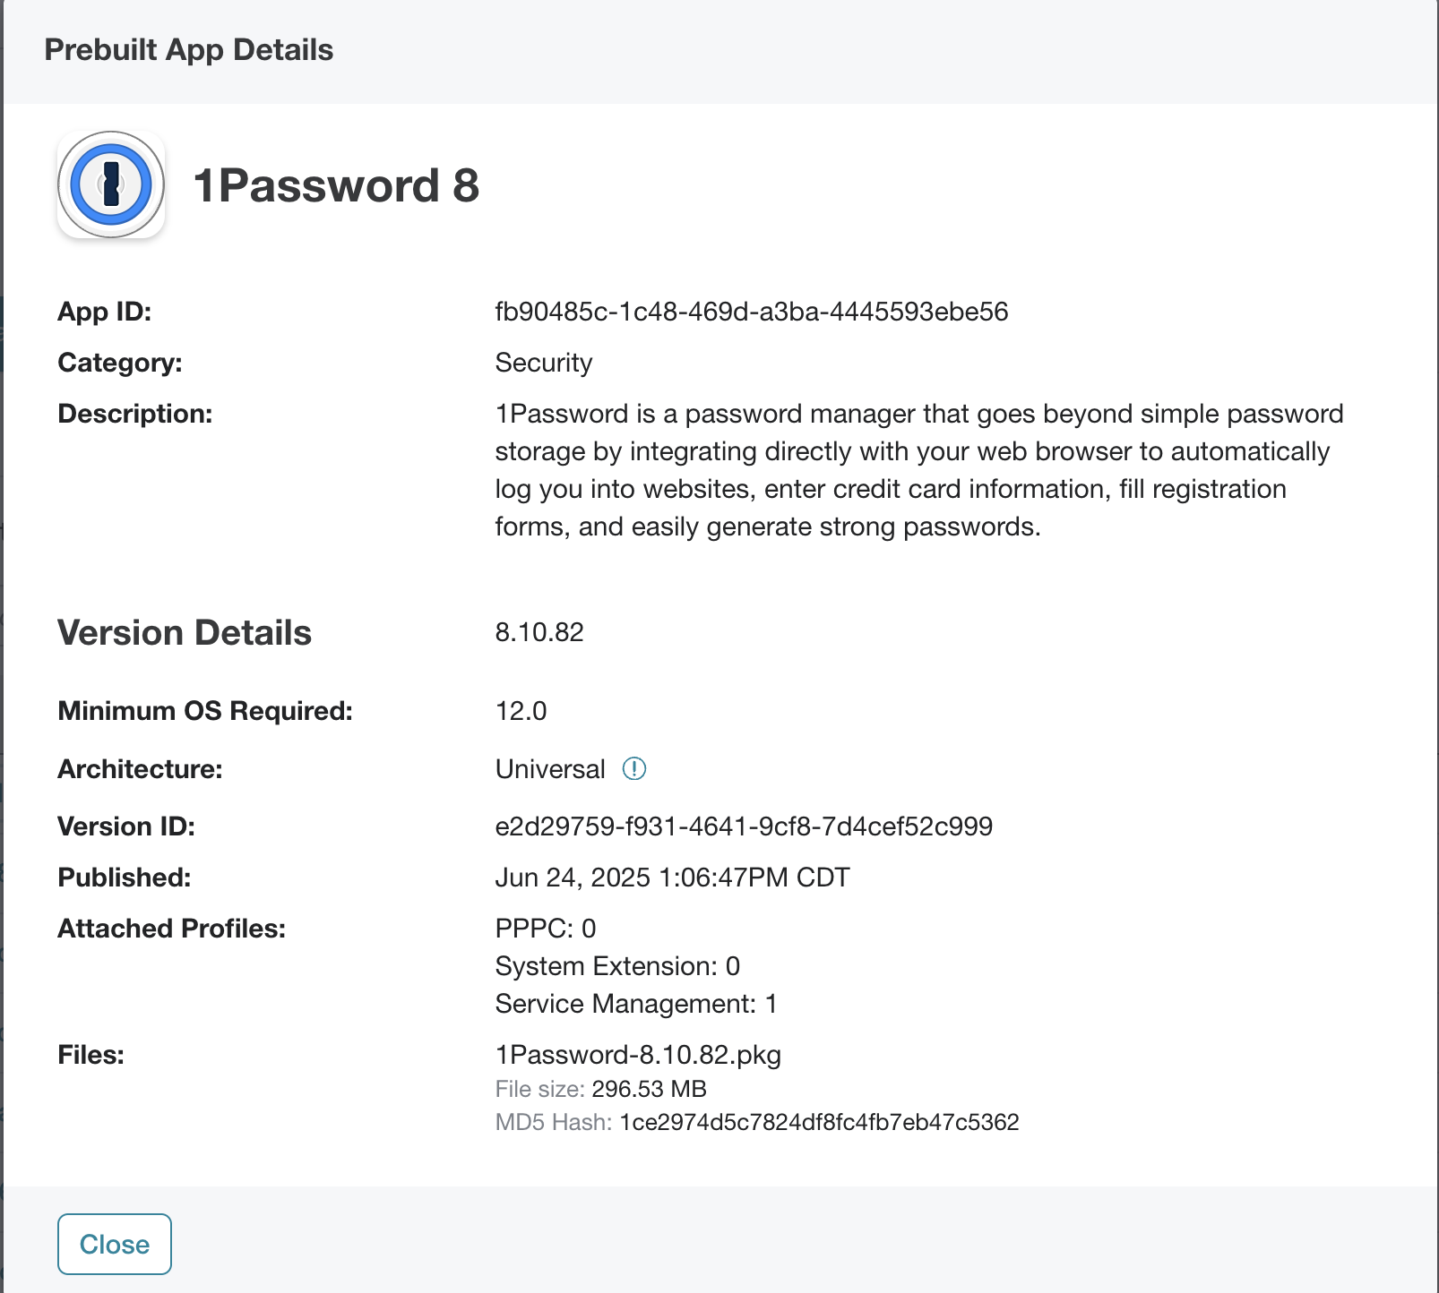The width and height of the screenshot is (1439, 1293).
Task: Select the App ID value fb90485c-1c48-469d-a3ba-4445593ebe56
Action: click(752, 312)
